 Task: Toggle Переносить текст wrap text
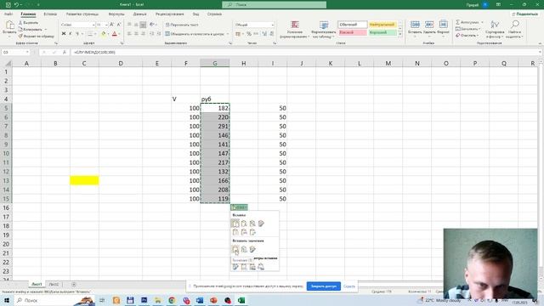pos(182,25)
